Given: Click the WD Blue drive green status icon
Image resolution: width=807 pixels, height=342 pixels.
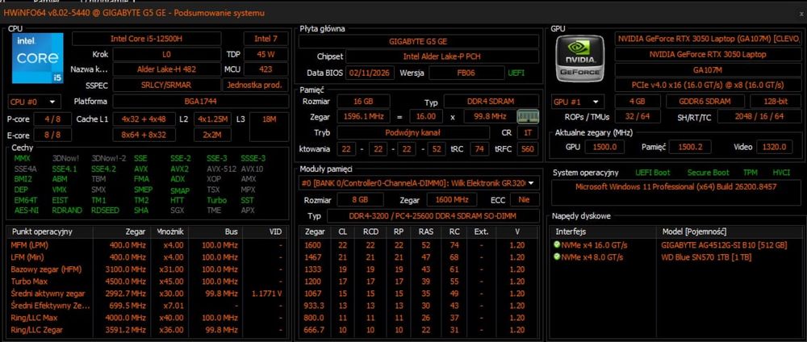Looking at the screenshot, I should point(556,256).
